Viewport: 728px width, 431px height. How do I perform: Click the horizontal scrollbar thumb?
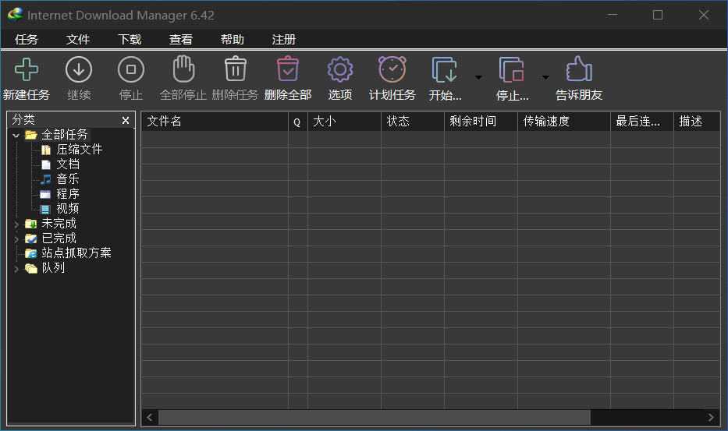pos(375,417)
